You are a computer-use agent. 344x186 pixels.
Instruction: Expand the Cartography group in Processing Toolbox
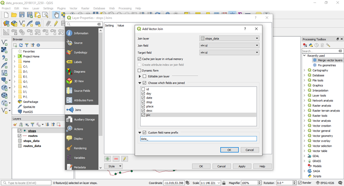click(304, 70)
